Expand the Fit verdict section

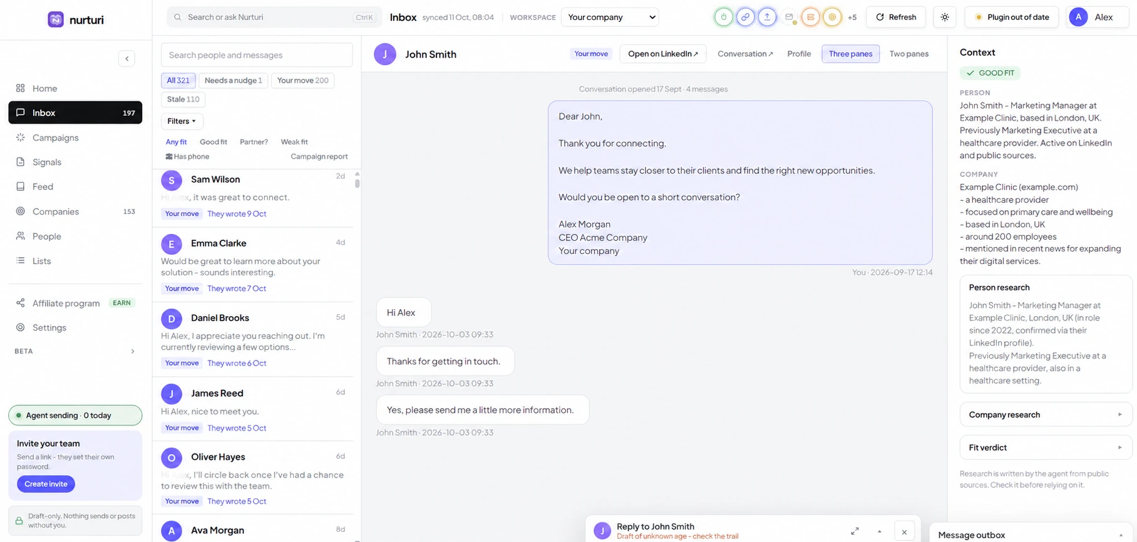click(1046, 447)
